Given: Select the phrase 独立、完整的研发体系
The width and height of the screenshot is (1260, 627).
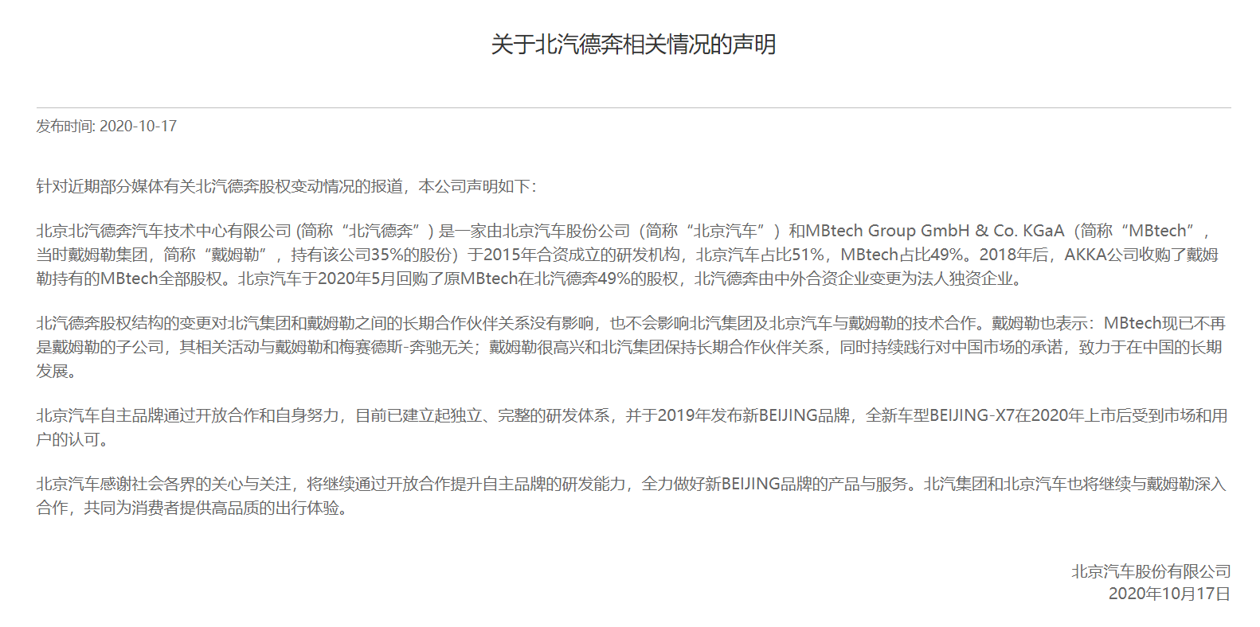Looking at the screenshot, I should [530, 415].
